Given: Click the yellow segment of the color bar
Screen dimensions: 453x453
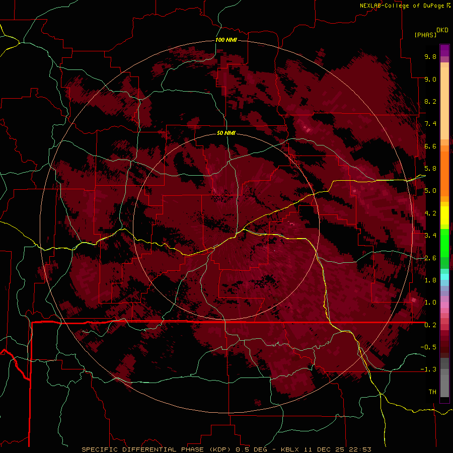Looking at the screenshot, I should (x=444, y=215).
